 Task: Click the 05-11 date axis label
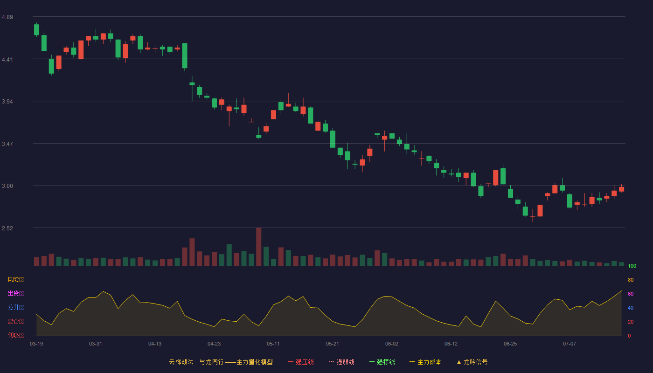[x=273, y=344]
